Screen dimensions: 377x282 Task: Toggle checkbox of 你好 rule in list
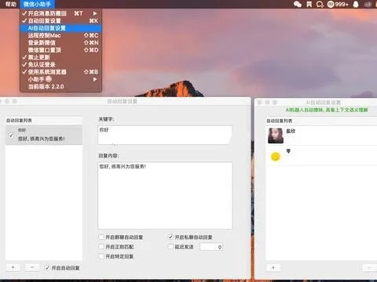[11, 136]
